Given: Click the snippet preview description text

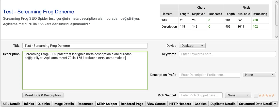Looking at the screenshot, I should 72,21.
